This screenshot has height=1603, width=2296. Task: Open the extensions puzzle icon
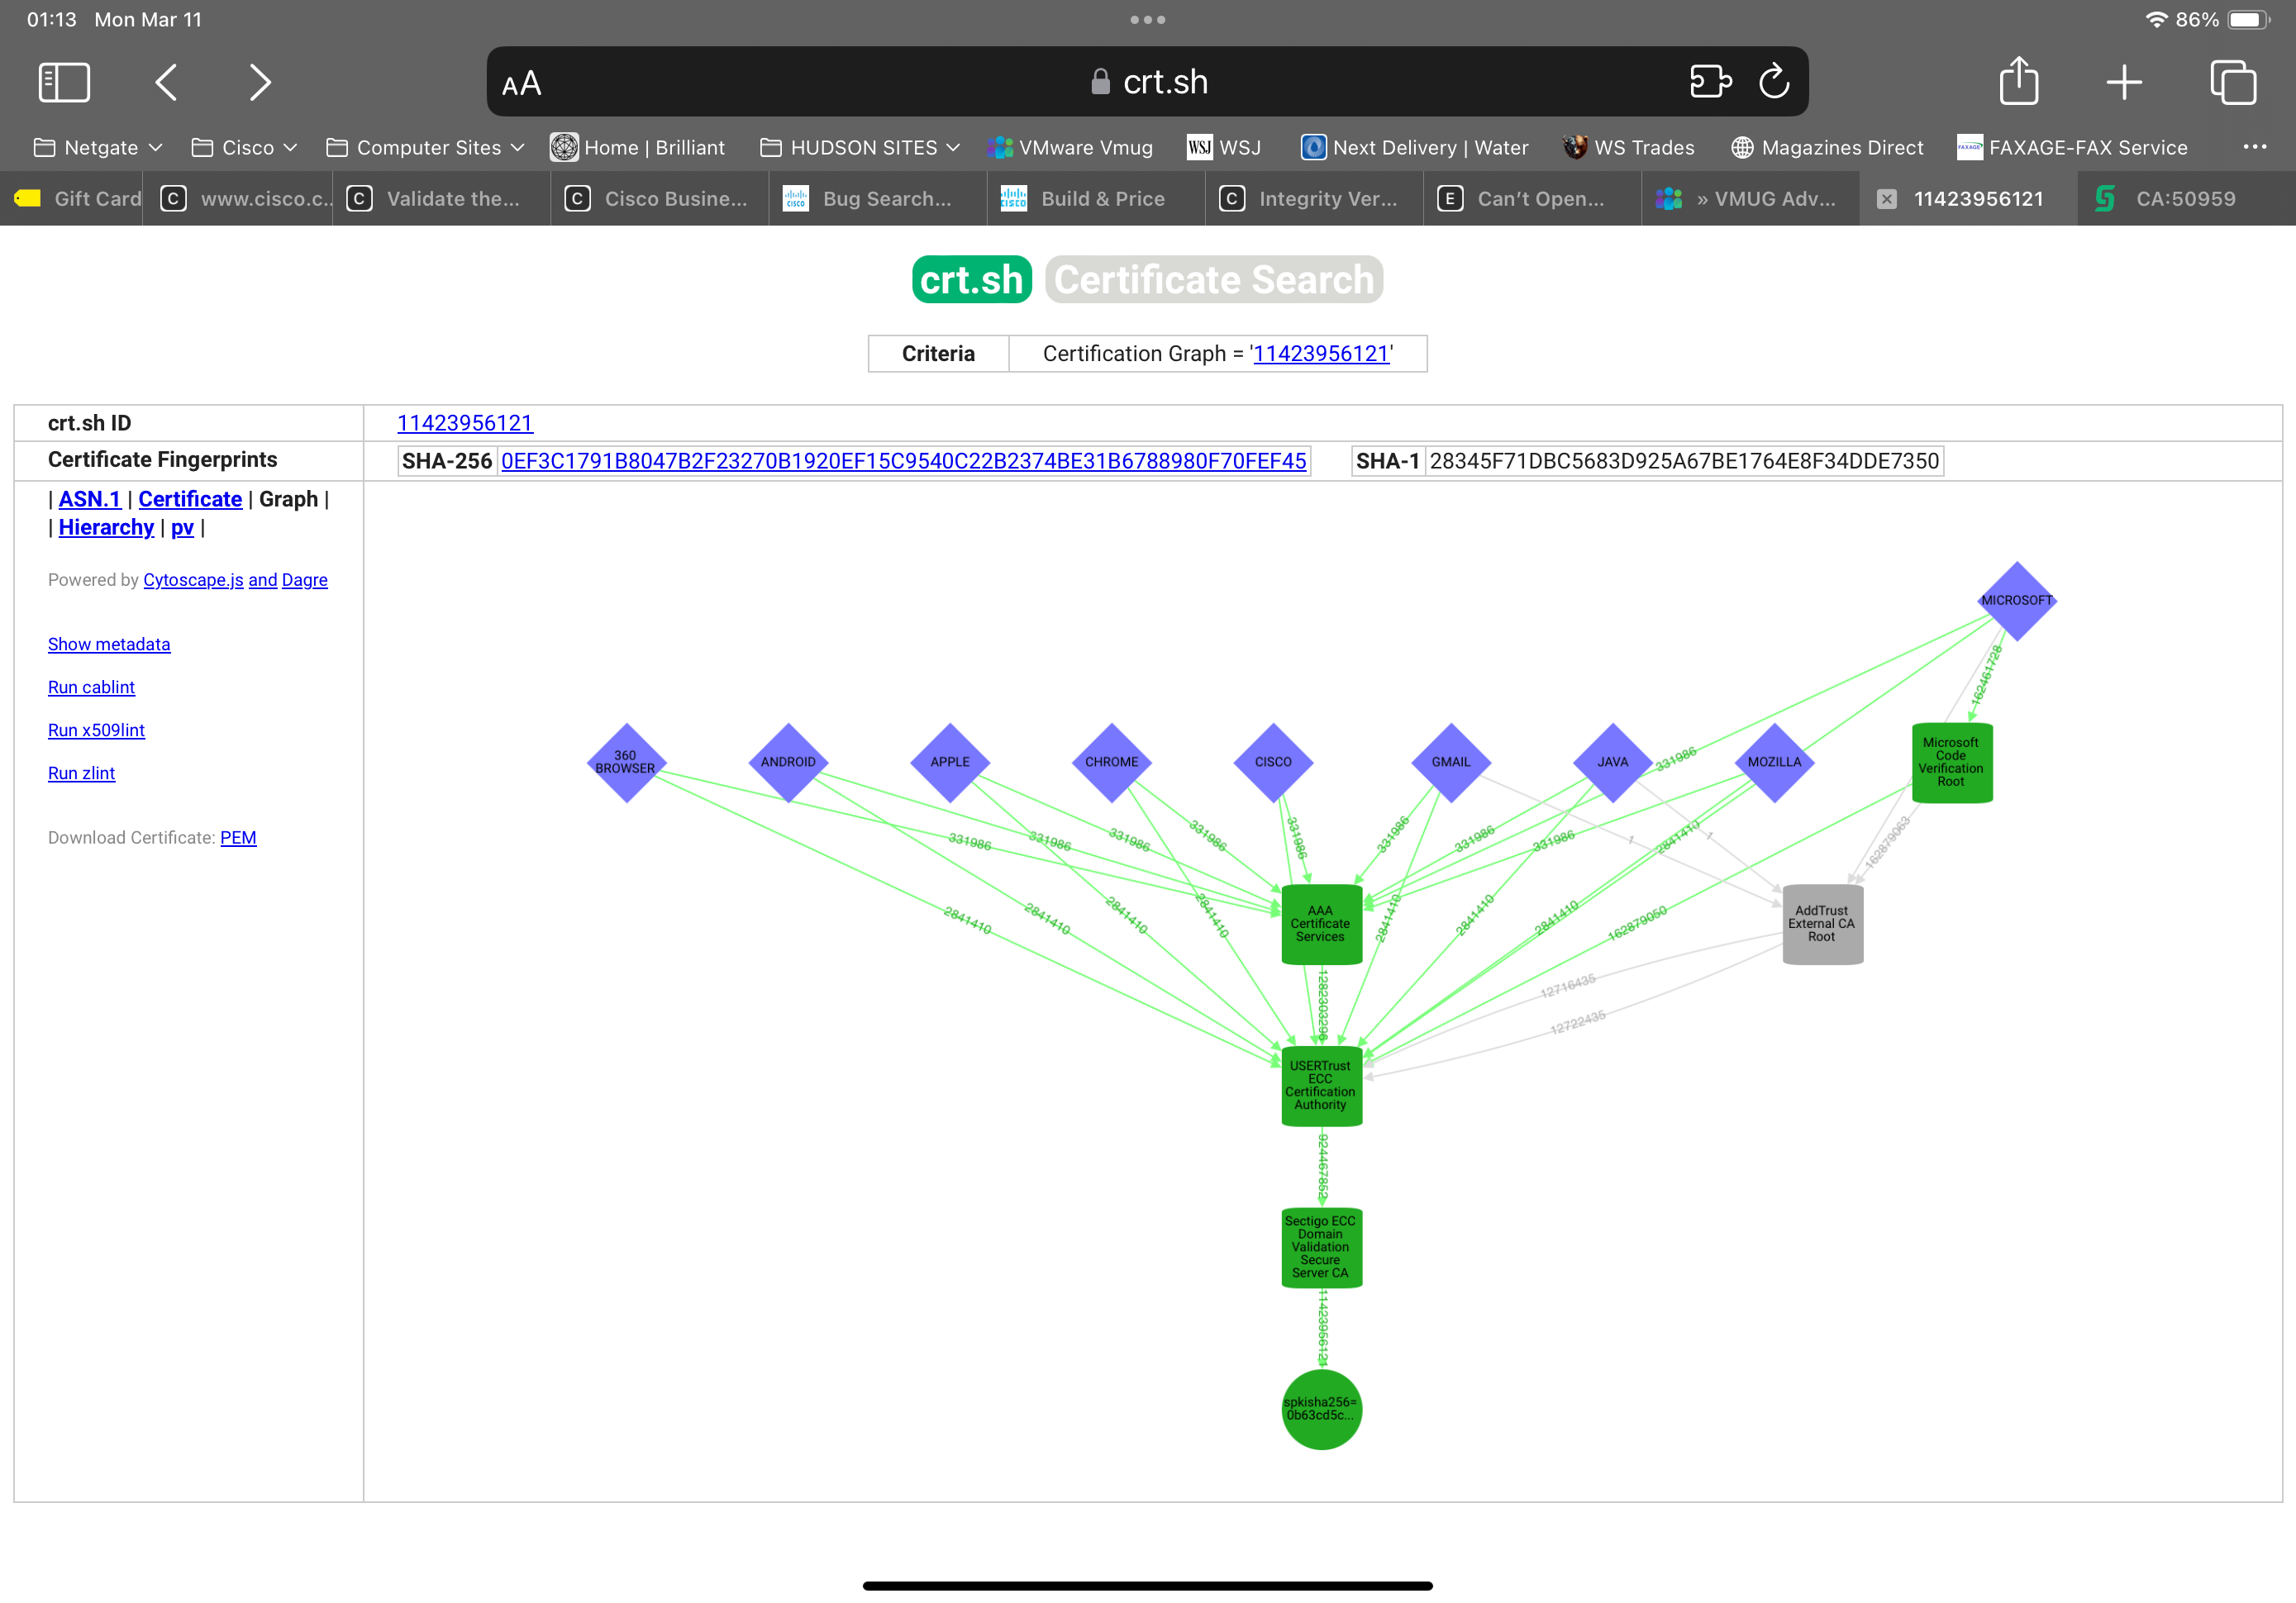[1709, 81]
